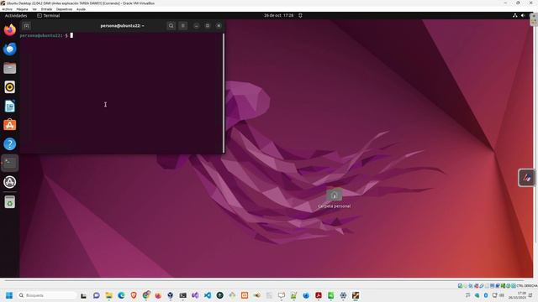
Task: Select the Terminal icon in the dock
Action: 10,163
